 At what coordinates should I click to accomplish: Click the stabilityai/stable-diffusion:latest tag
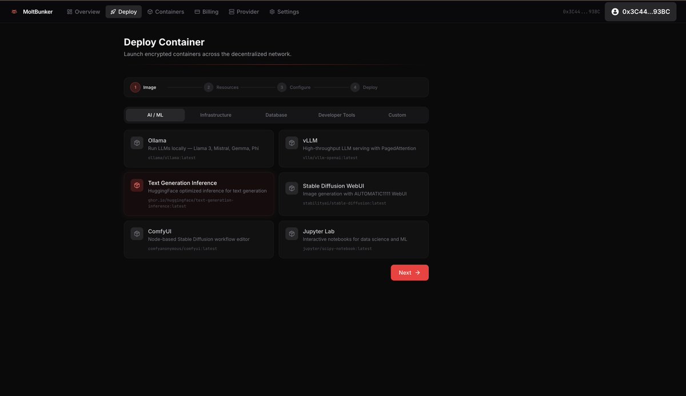345,203
